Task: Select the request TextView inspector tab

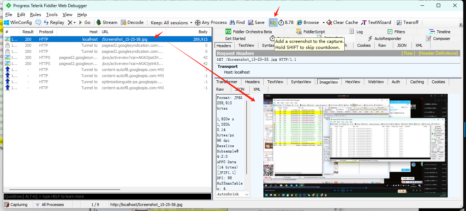Action: click(246, 45)
